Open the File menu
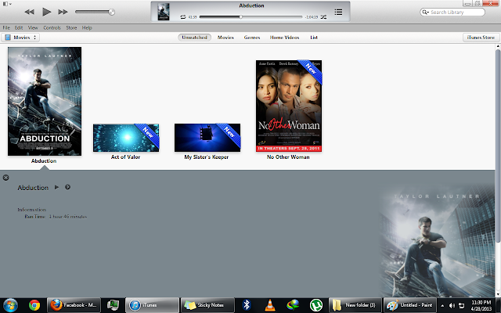The height and width of the screenshot is (313, 501). coord(6,28)
